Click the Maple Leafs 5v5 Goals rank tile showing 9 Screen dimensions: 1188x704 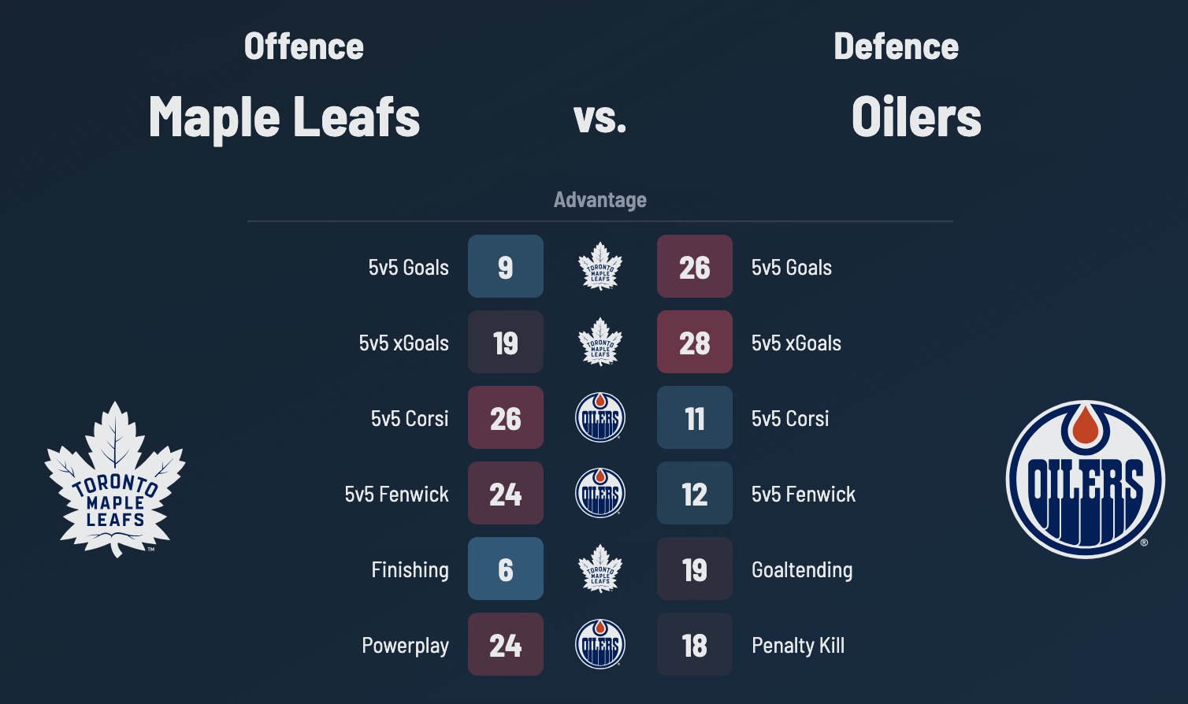click(x=506, y=266)
